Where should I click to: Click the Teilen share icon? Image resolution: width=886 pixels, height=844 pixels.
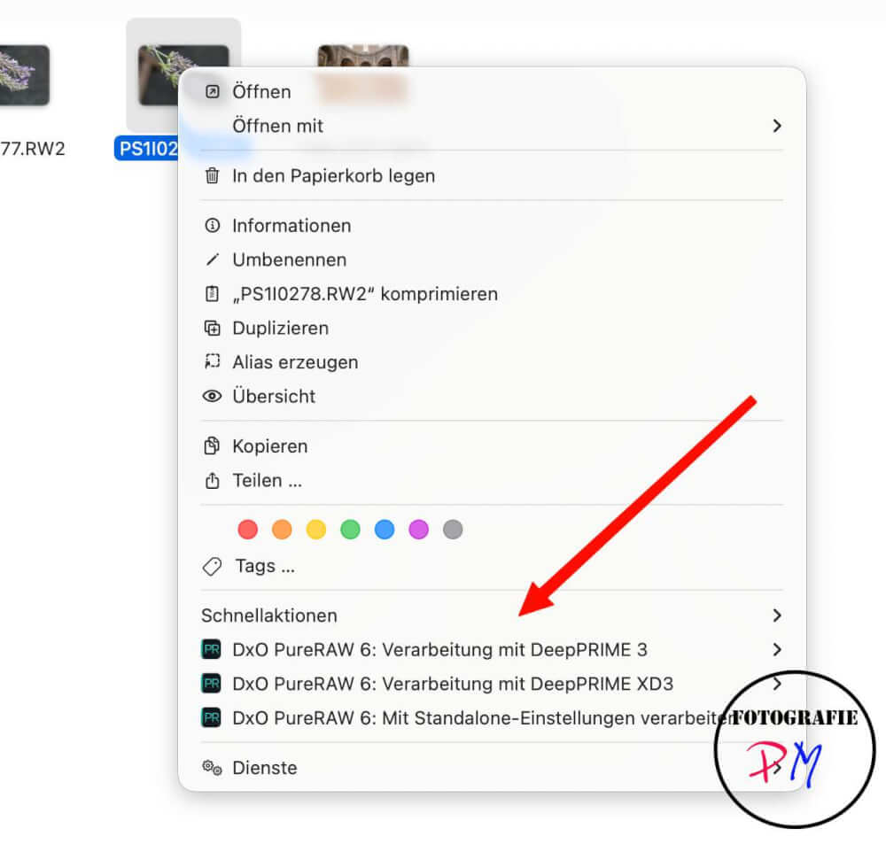[x=212, y=480]
